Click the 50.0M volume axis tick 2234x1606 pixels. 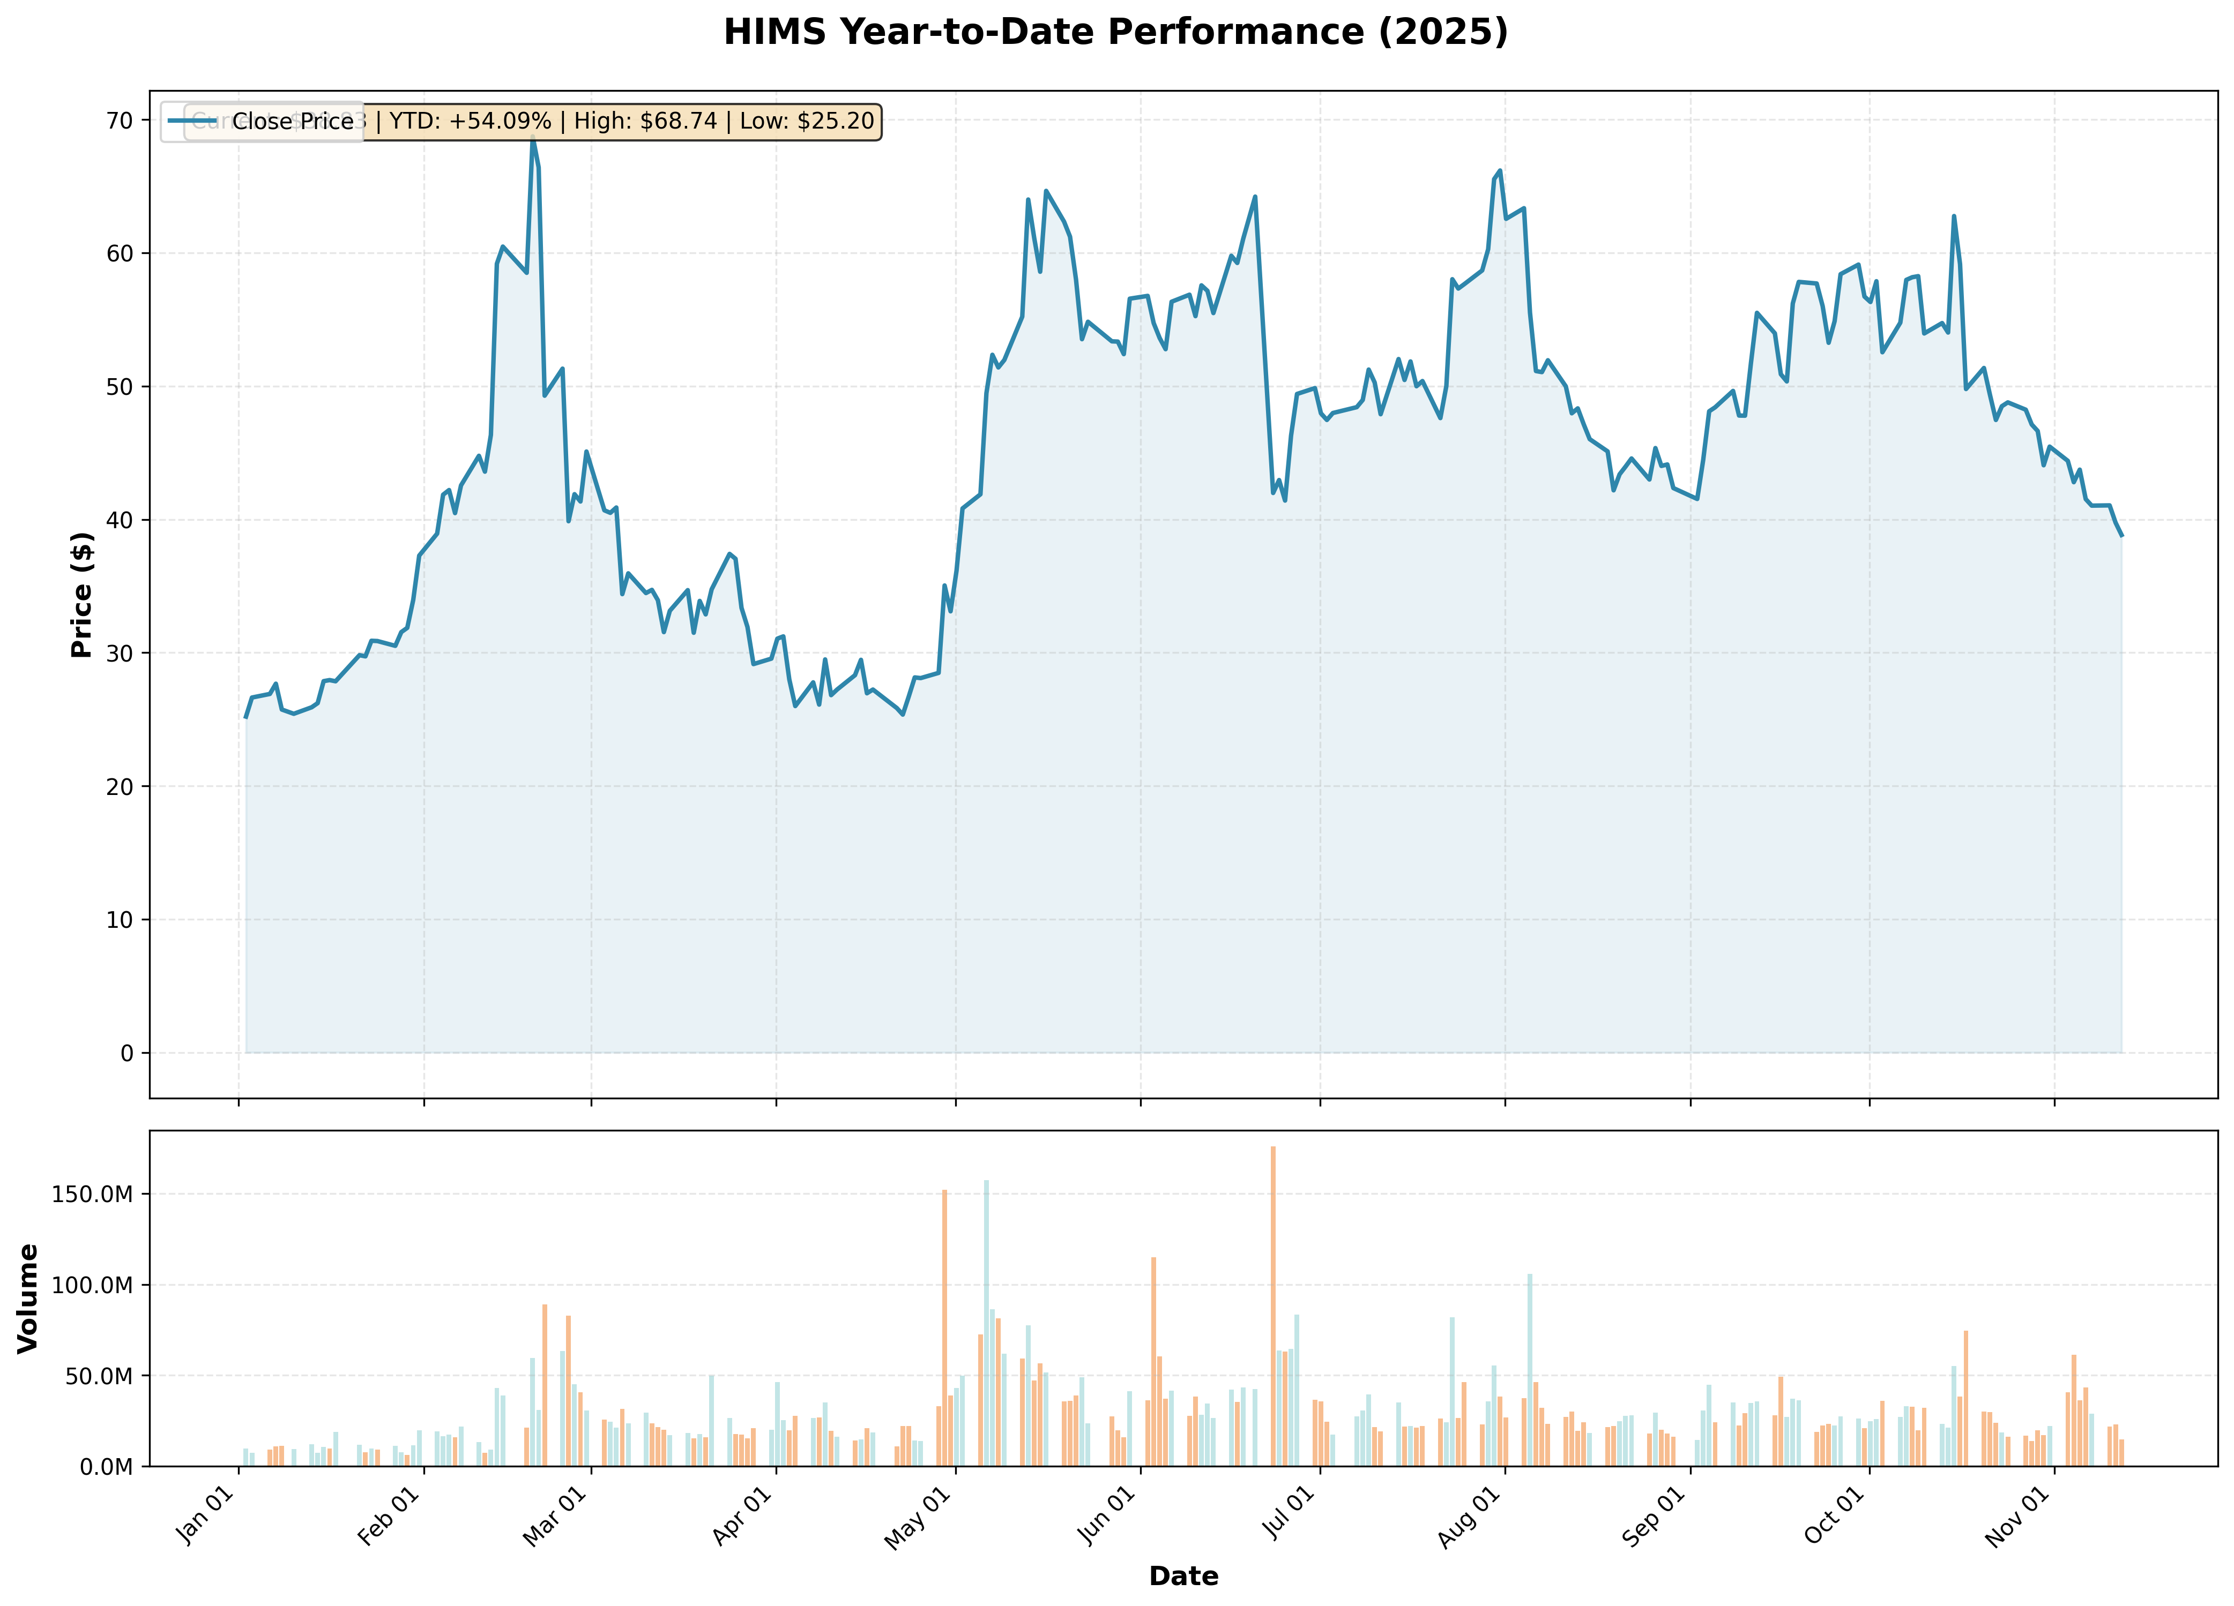tap(100, 1376)
